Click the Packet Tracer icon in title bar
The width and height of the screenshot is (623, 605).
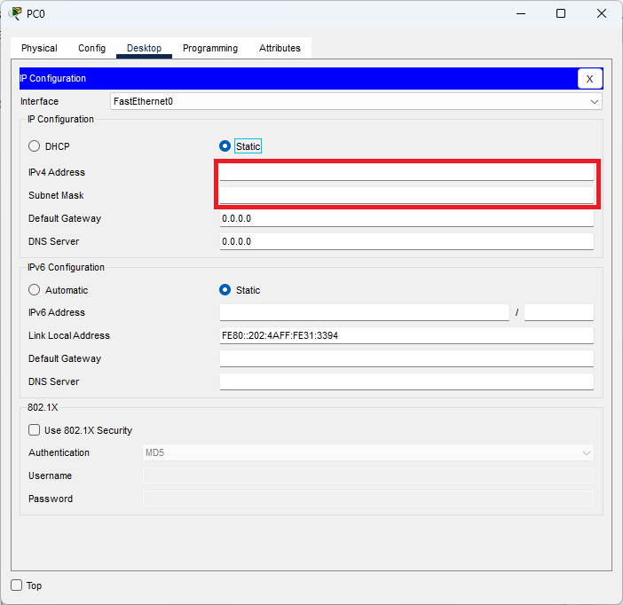(16, 13)
